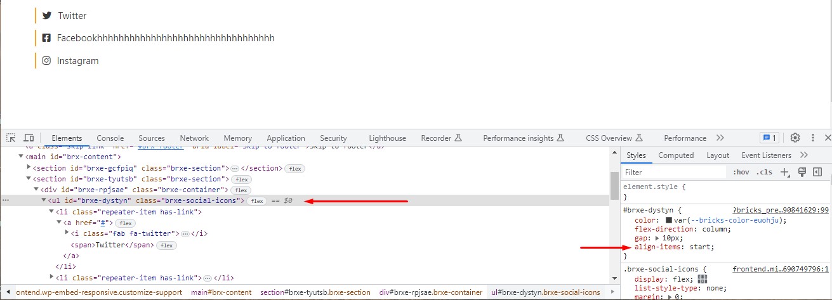Image resolution: width=832 pixels, height=300 pixels.
Task: Collapse the ul brxe-dystyn node
Action: 44,200
